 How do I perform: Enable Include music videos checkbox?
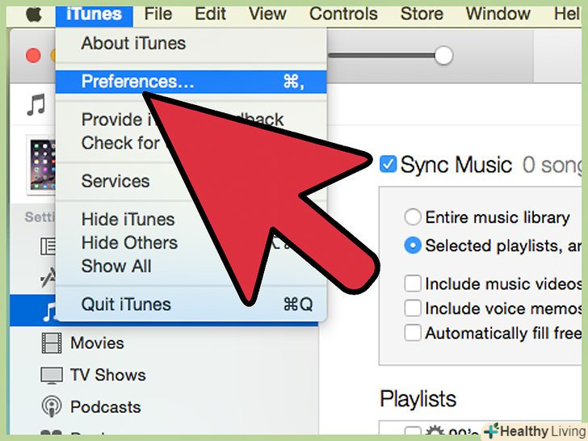pyautogui.click(x=413, y=283)
